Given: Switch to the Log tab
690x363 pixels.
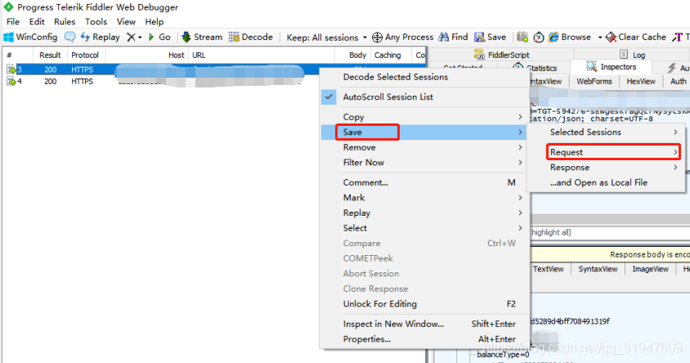Looking at the screenshot, I should pyautogui.click(x=633, y=55).
